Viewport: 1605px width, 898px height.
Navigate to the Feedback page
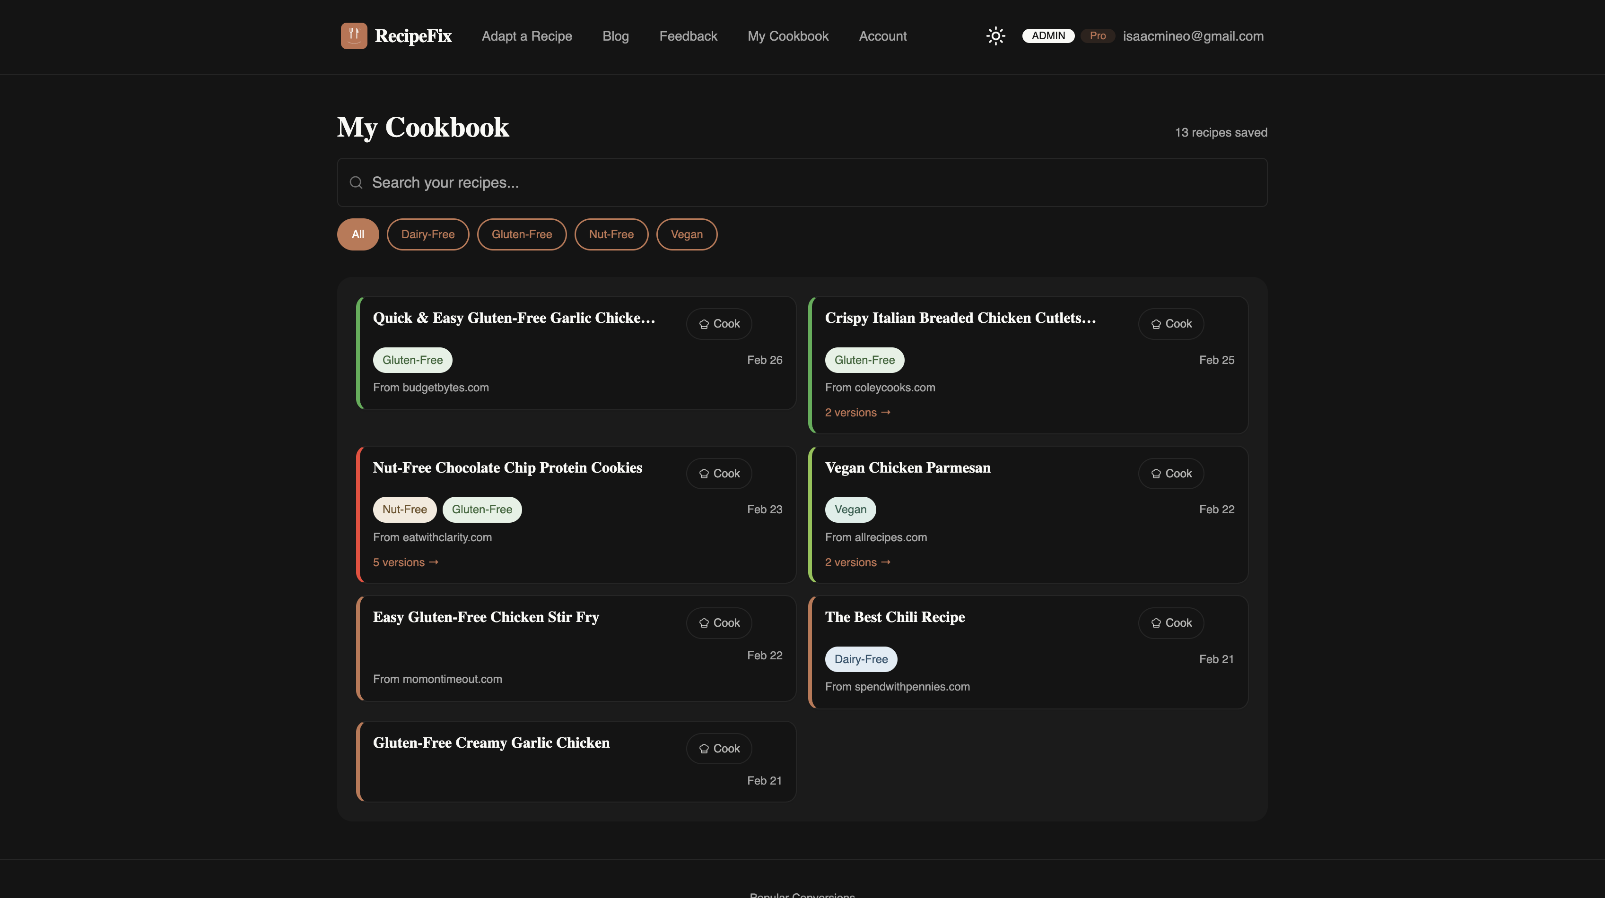[x=688, y=35]
